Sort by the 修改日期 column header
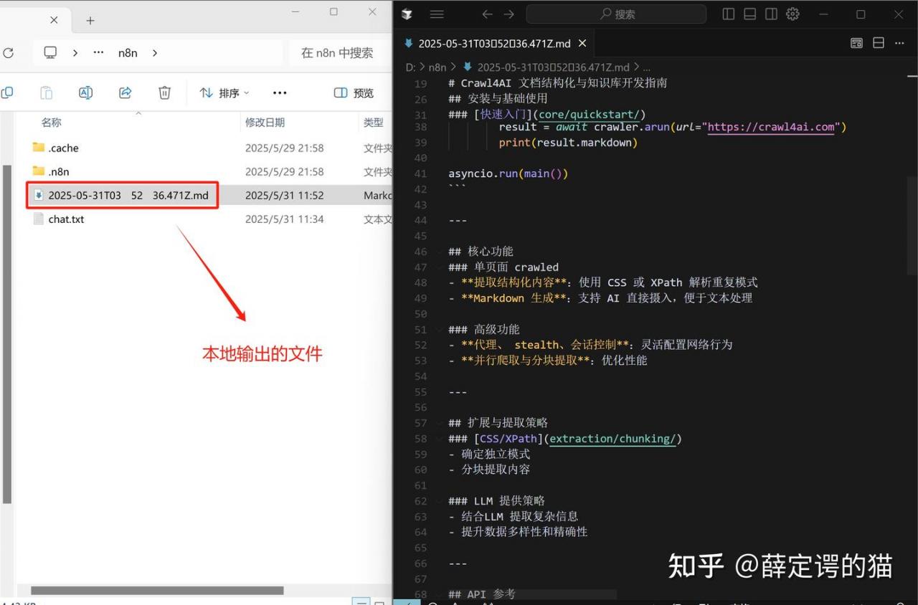 [265, 123]
